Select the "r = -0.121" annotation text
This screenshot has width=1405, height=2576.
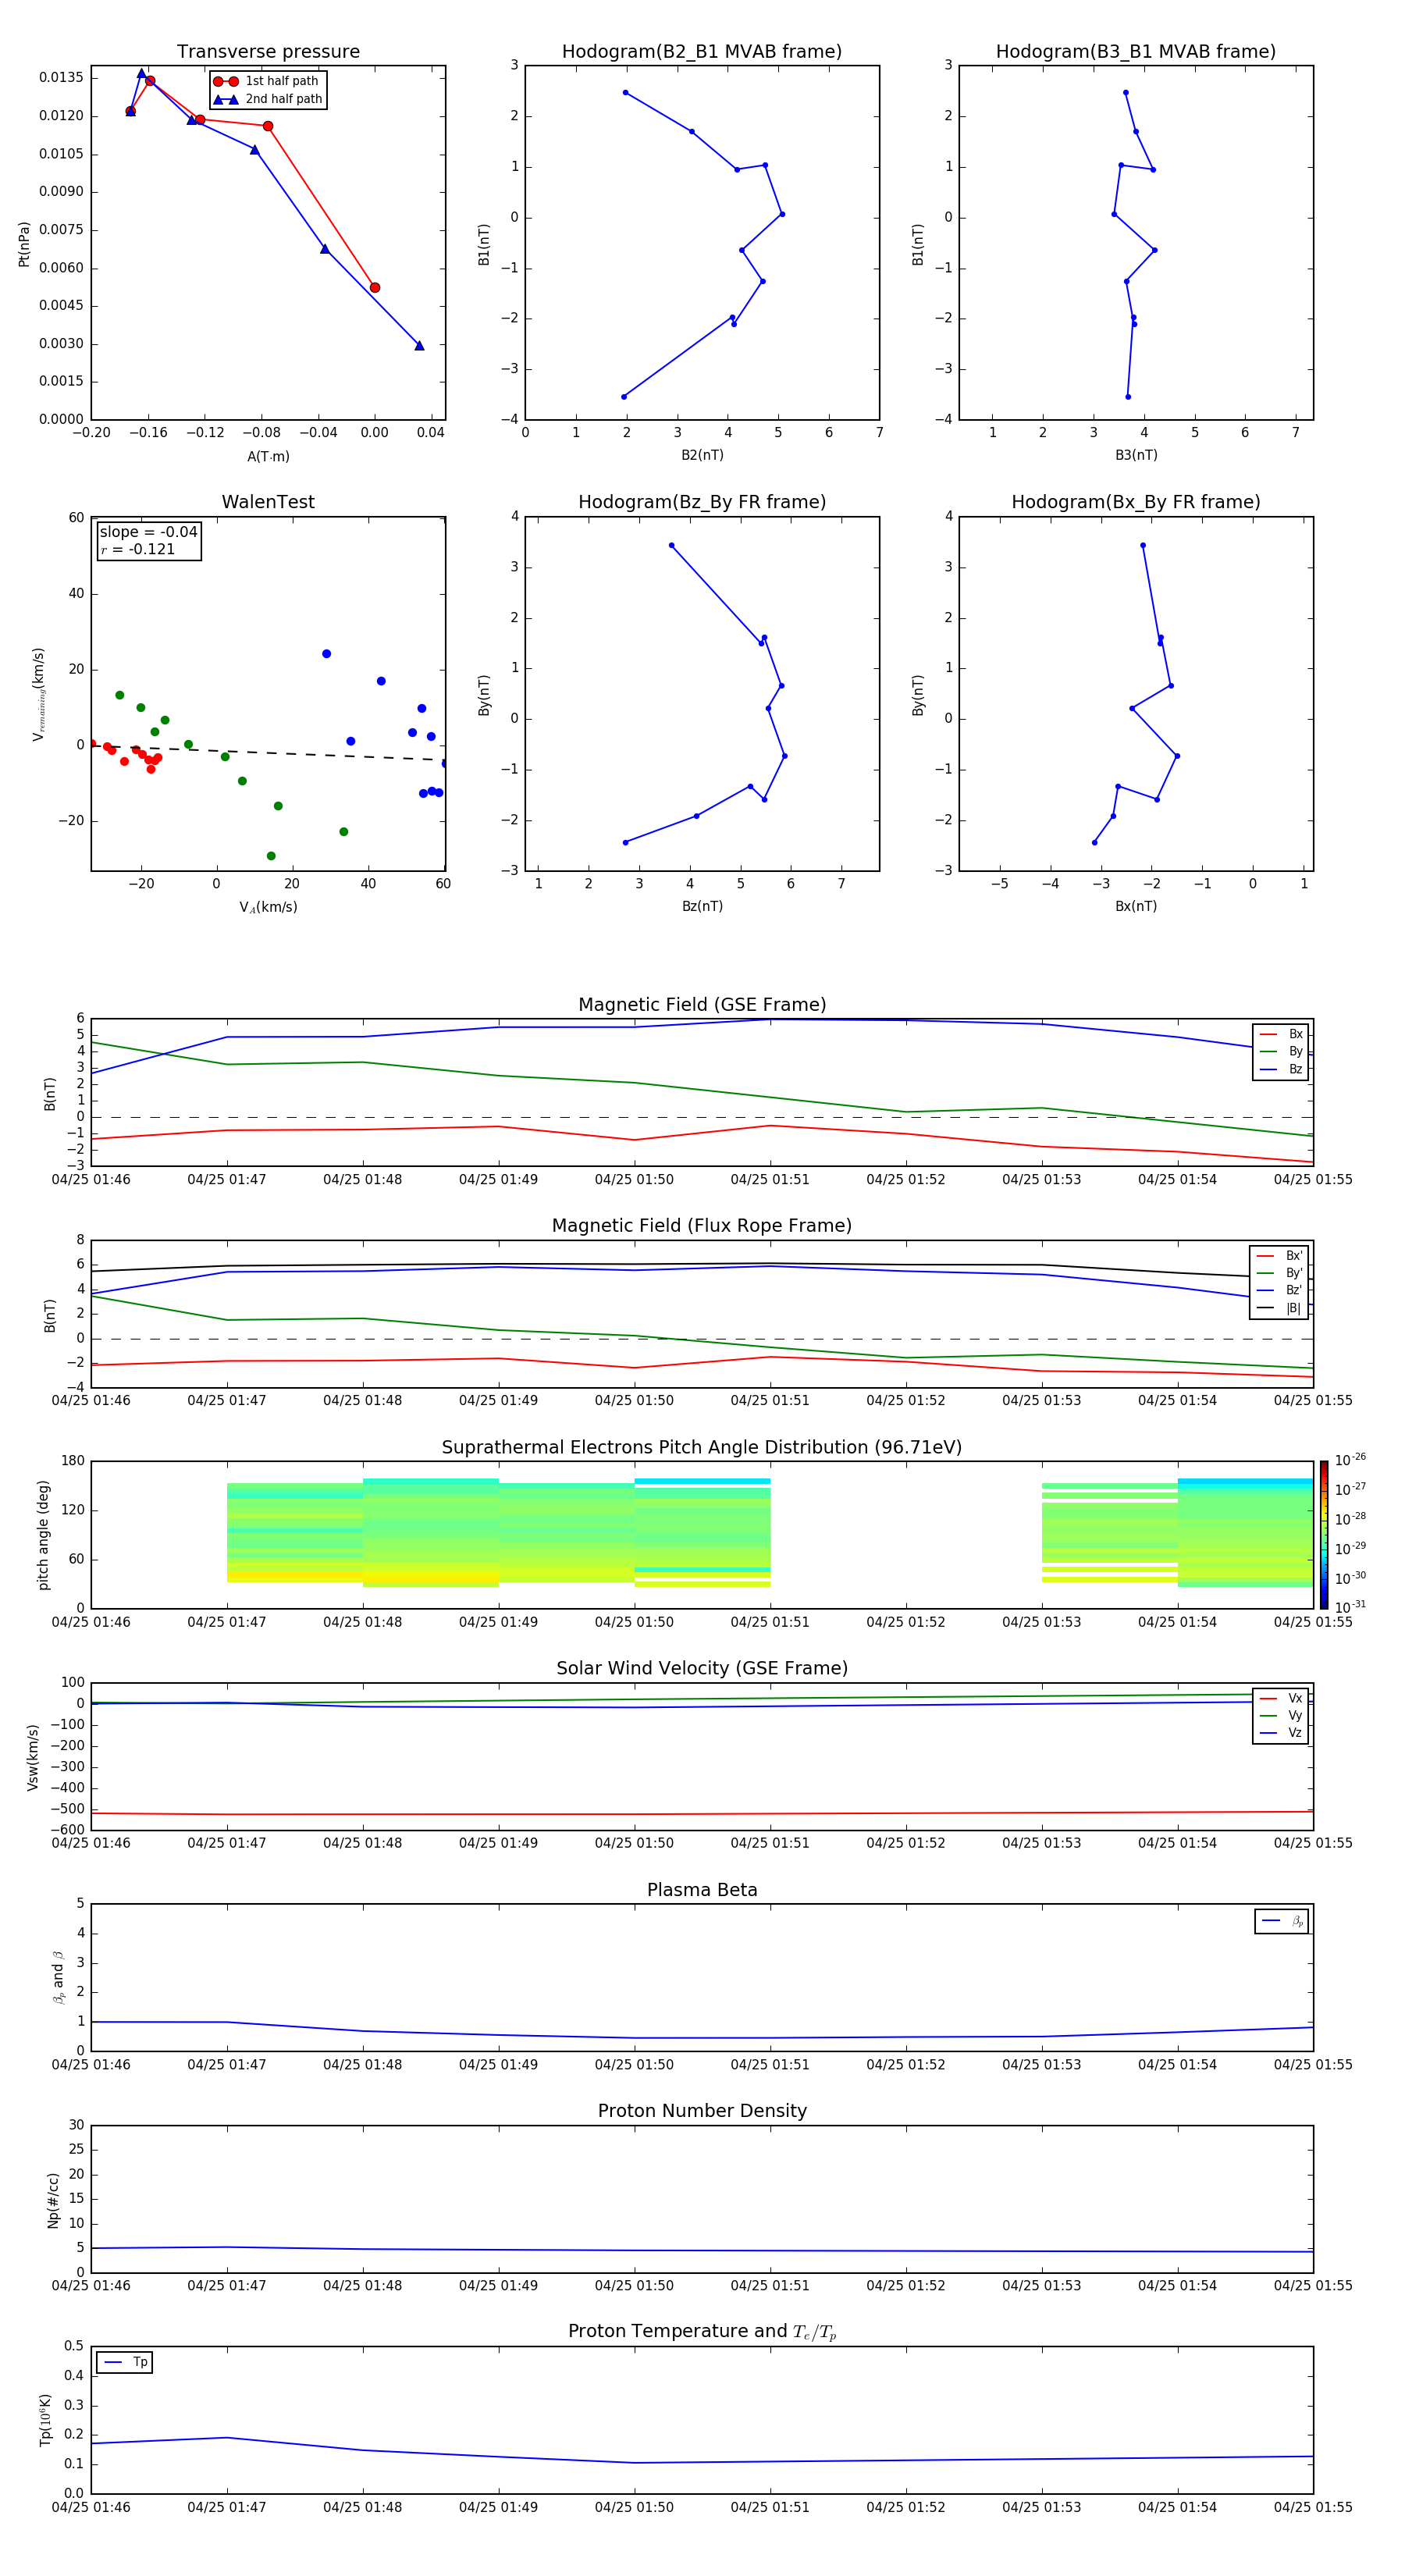(137, 549)
